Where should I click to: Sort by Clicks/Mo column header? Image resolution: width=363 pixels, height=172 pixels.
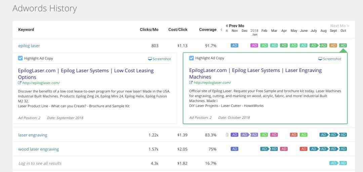coord(149,29)
